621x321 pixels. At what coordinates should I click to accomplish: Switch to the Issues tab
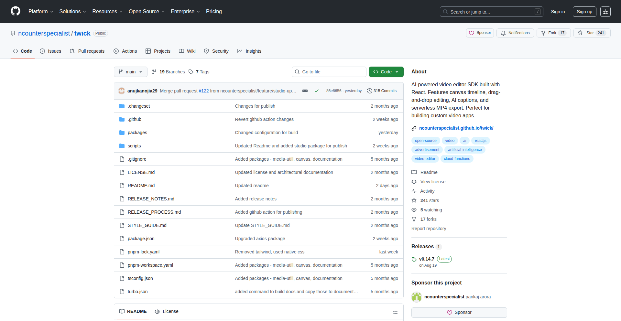click(50, 51)
